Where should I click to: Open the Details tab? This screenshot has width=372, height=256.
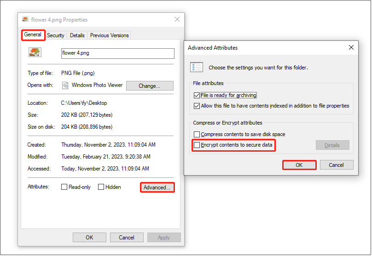tap(77, 35)
